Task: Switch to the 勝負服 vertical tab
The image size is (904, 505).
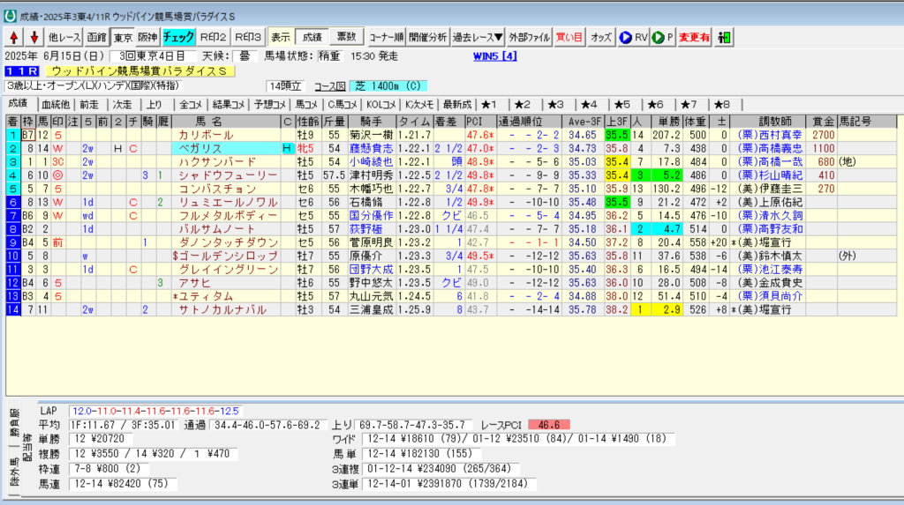Action: click(14, 421)
